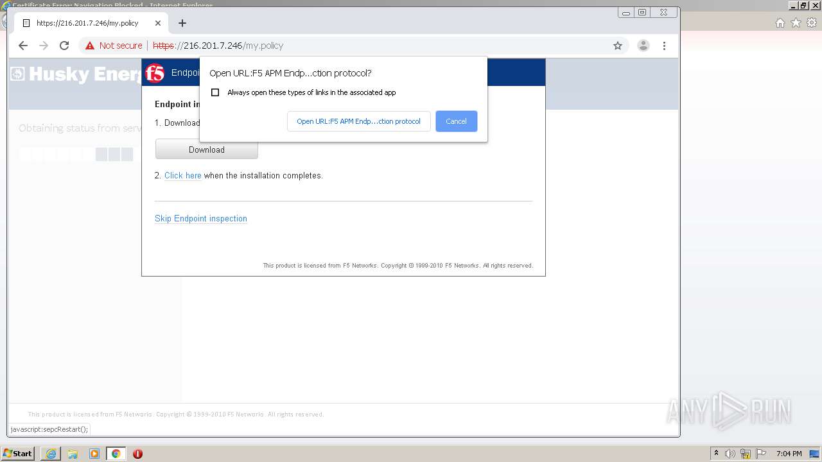Click Internet Explorer tools gear icon

[812, 23]
